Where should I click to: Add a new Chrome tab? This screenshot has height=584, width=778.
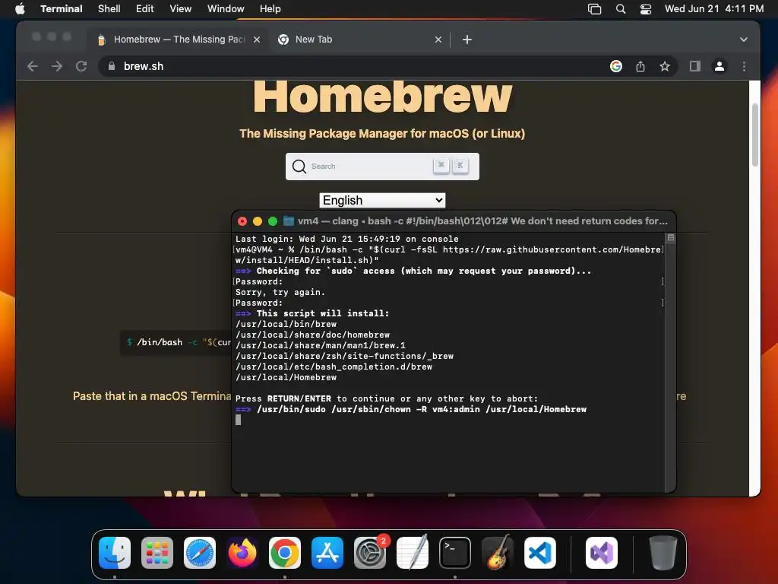pyautogui.click(x=467, y=40)
